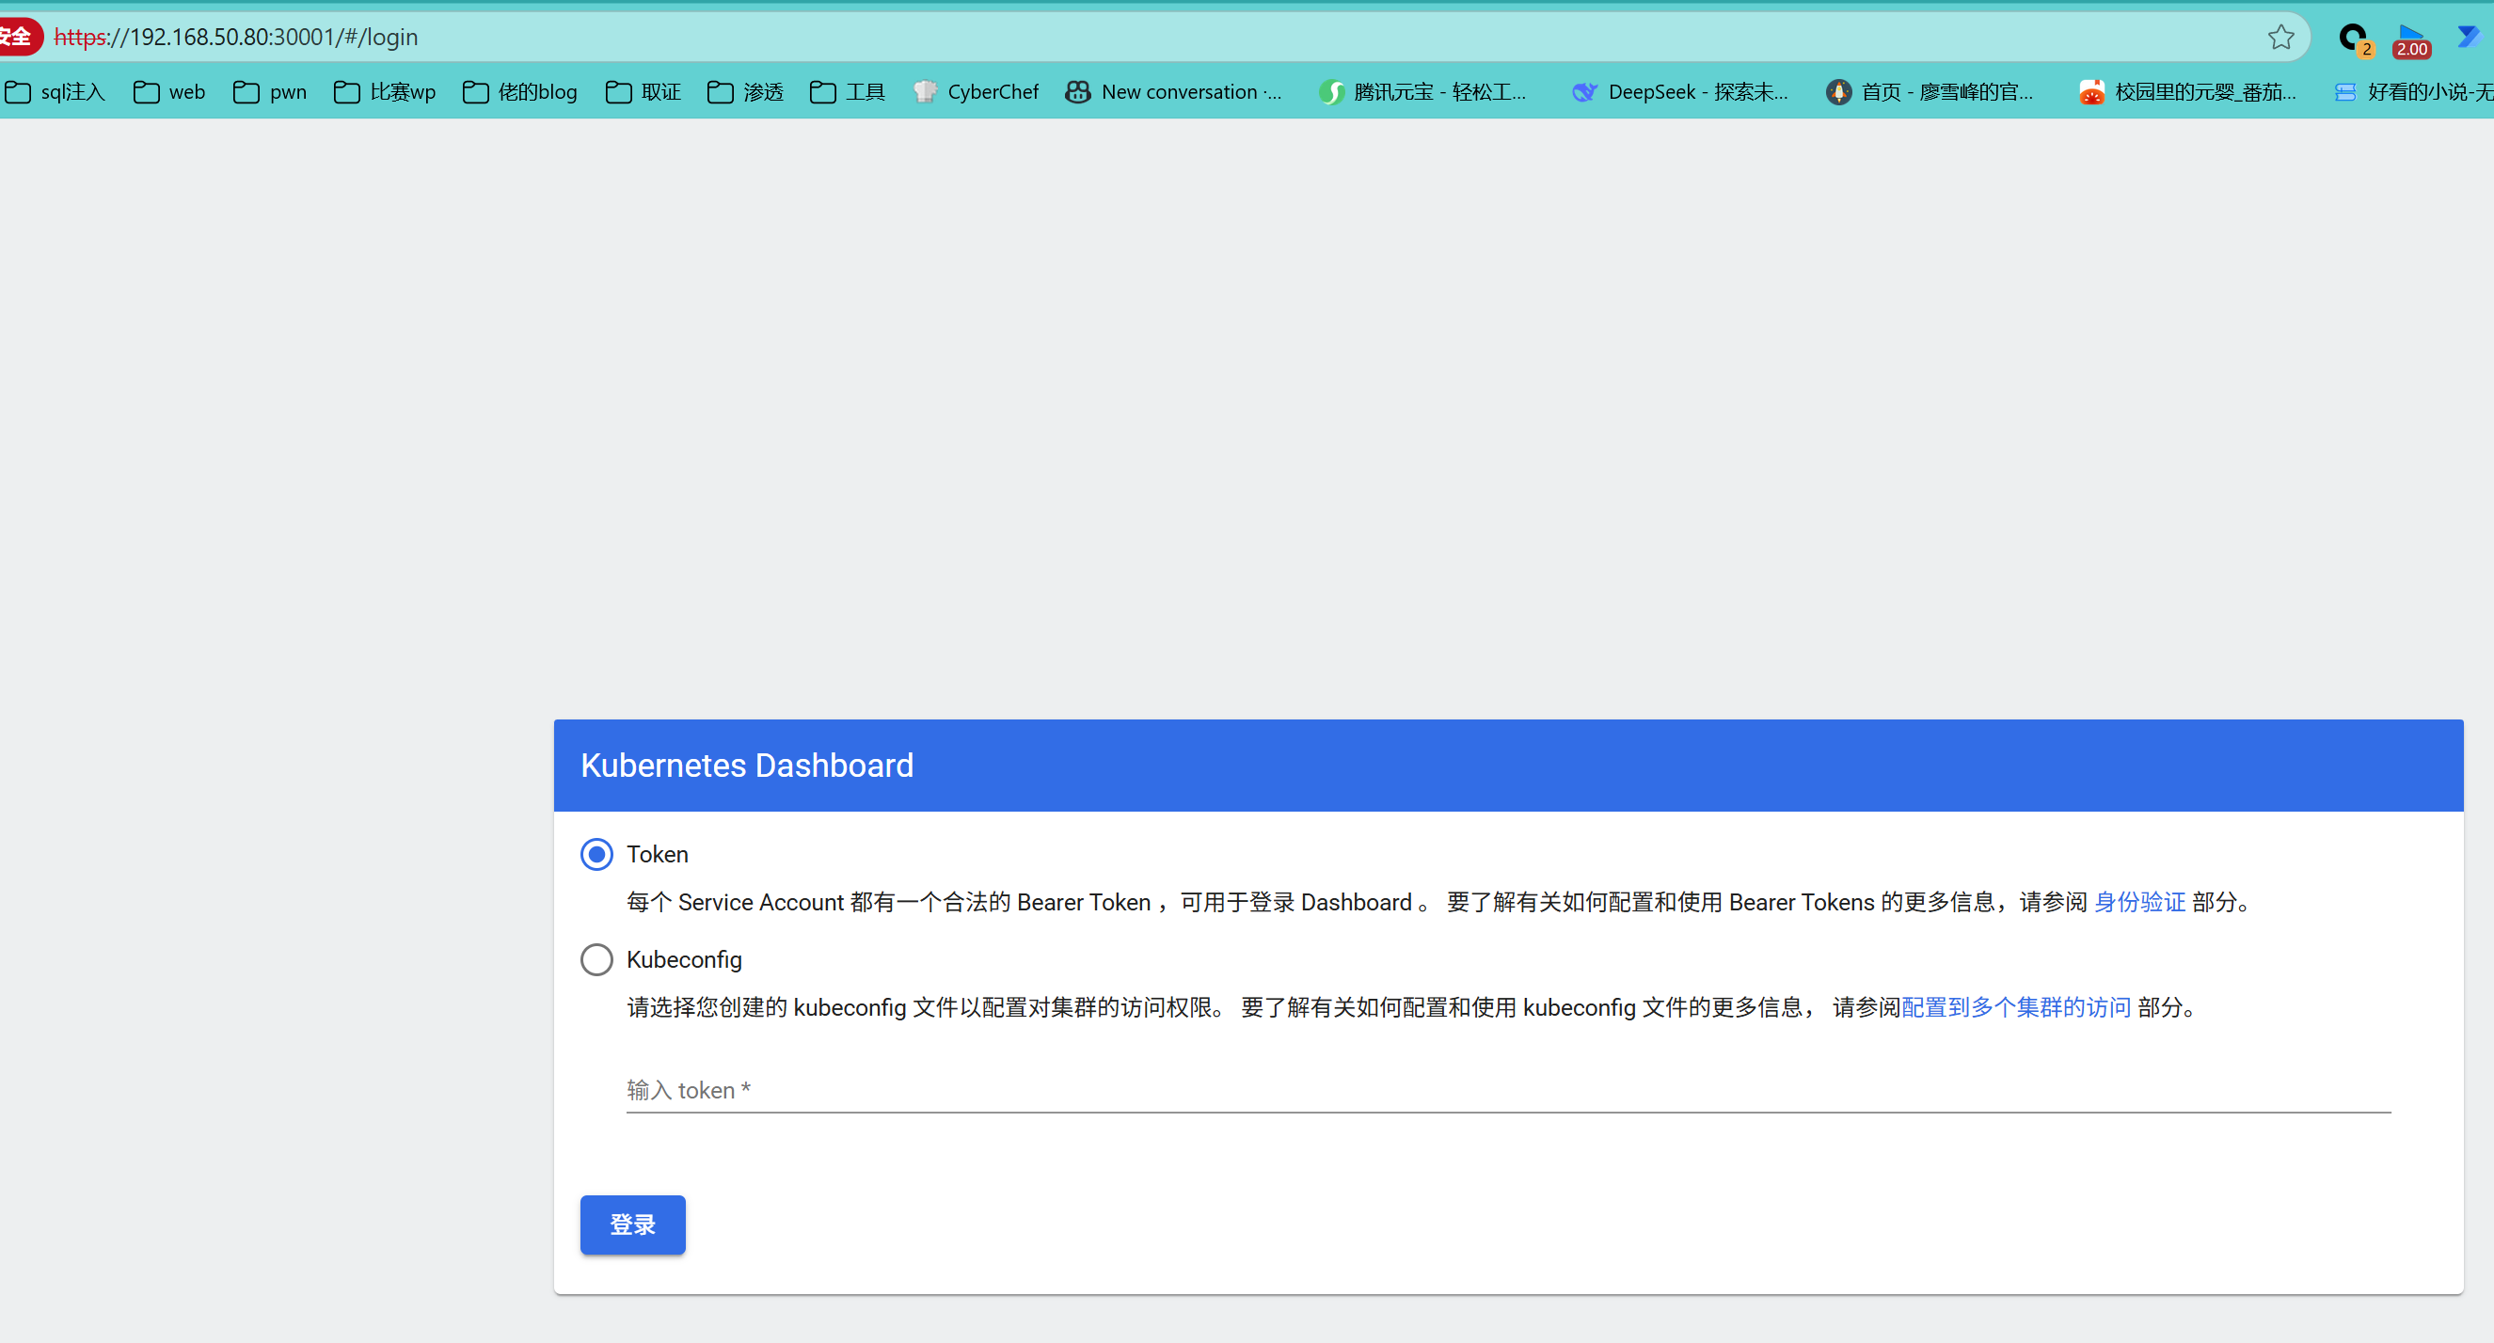Open the 工具 bookmark folder
Image resolution: width=2494 pixels, height=1343 pixels.
847,92
